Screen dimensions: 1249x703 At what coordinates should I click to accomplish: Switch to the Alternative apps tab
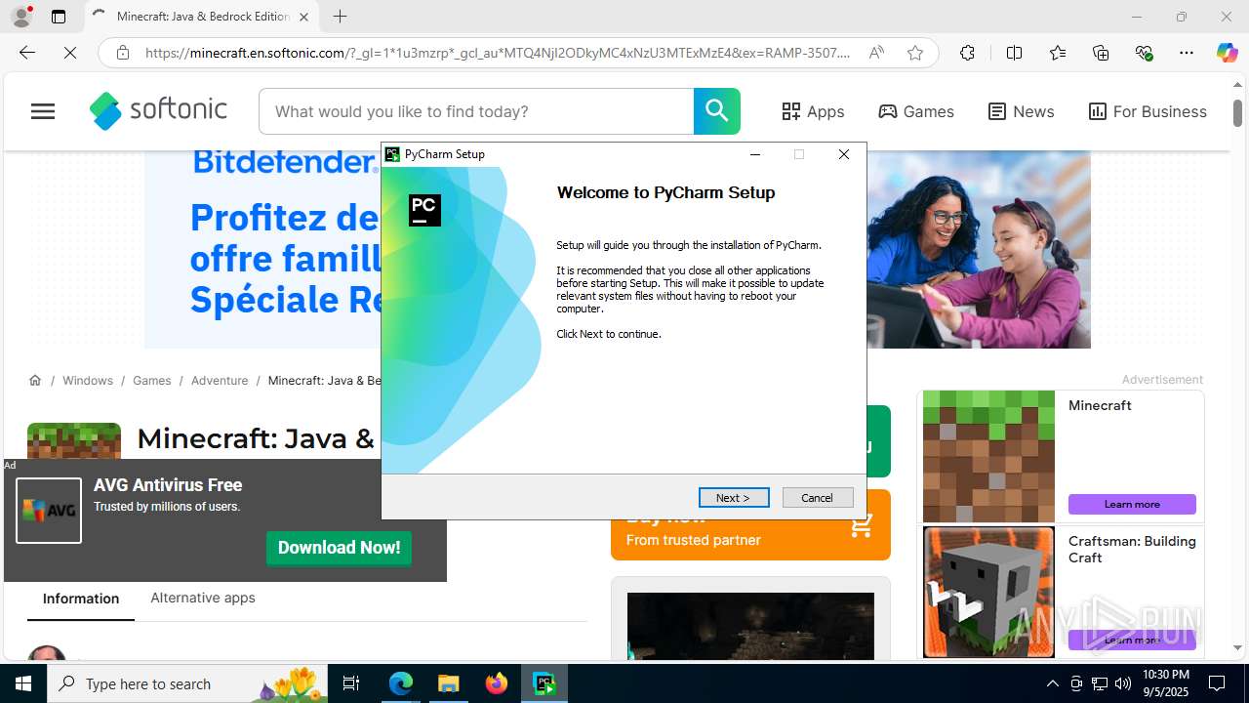[203, 598]
